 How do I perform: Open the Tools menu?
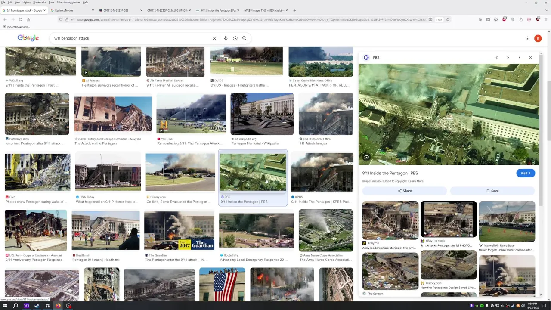click(x=51, y=2)
